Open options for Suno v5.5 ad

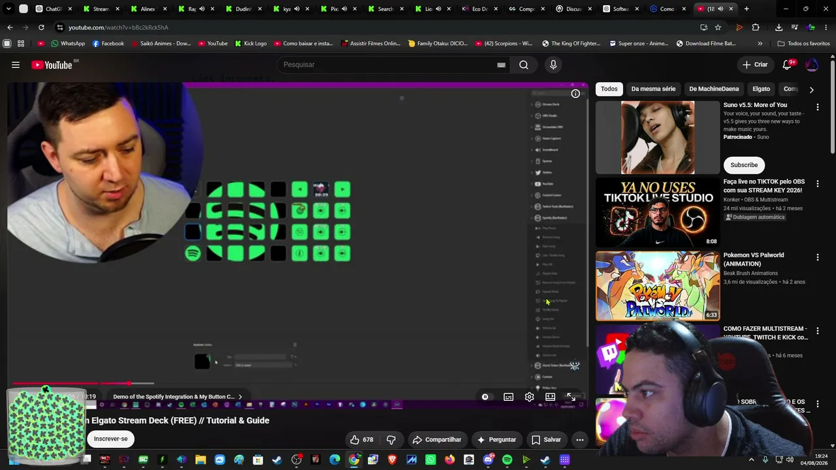[x=818, y=107]
